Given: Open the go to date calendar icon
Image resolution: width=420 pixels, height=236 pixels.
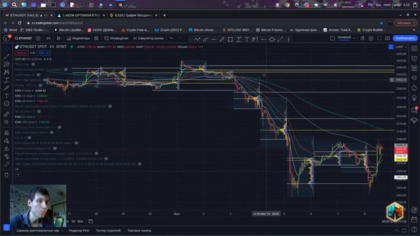Looking at the screenshot, I should click(91, 222).
